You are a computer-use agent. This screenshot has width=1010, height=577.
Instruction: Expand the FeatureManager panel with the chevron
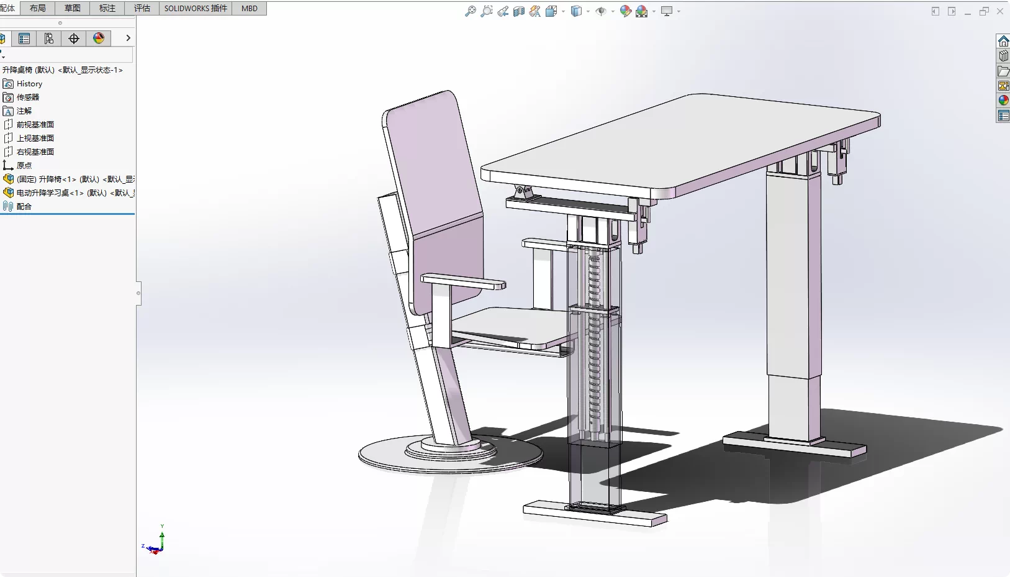(128, 38)
